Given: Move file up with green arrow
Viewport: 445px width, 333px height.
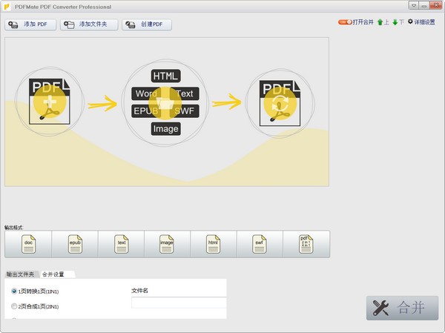Looking at the screenshot, I should [x=380, y=22].
